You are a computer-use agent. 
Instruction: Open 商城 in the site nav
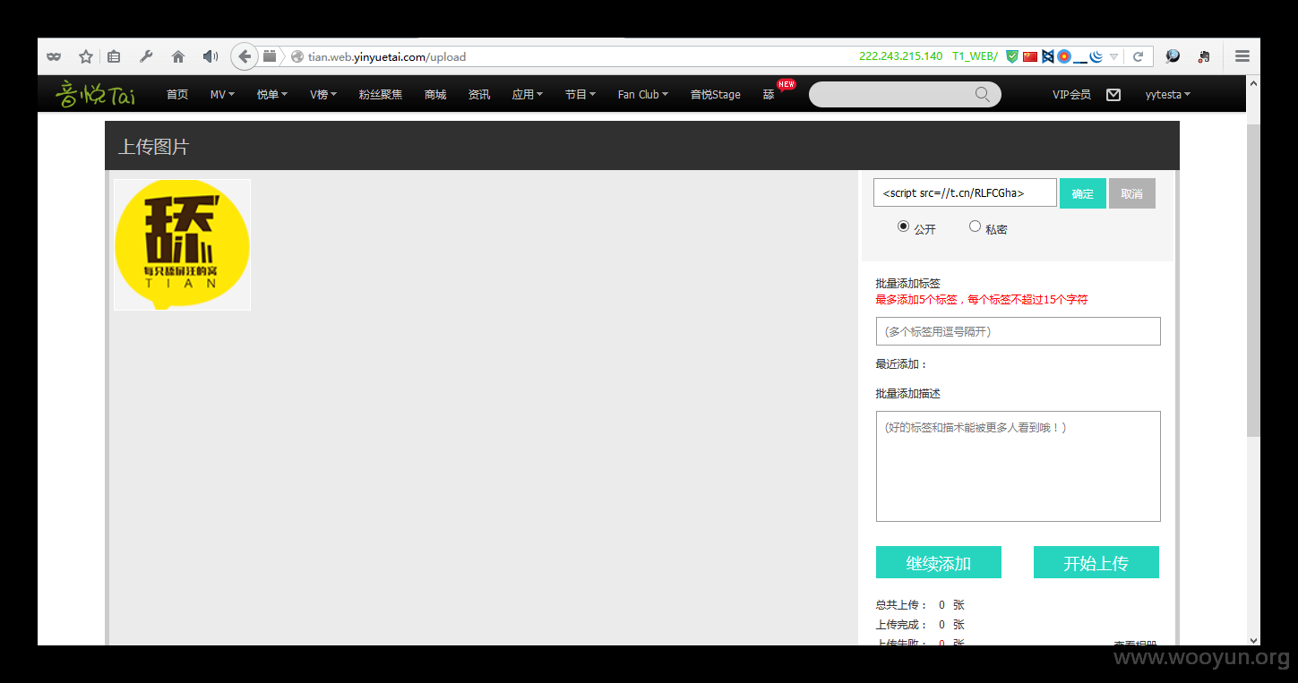pyautogui.click(x=435, y=94)
